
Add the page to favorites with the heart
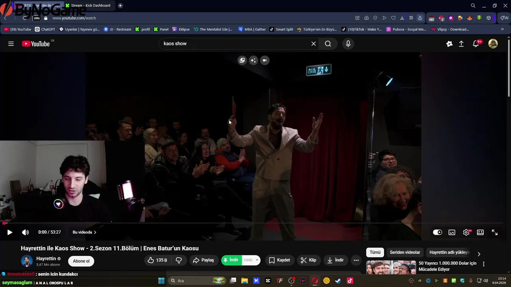click(393, 18)
